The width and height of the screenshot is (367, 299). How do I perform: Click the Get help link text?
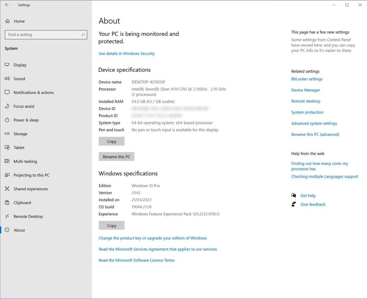click(308, 196)
